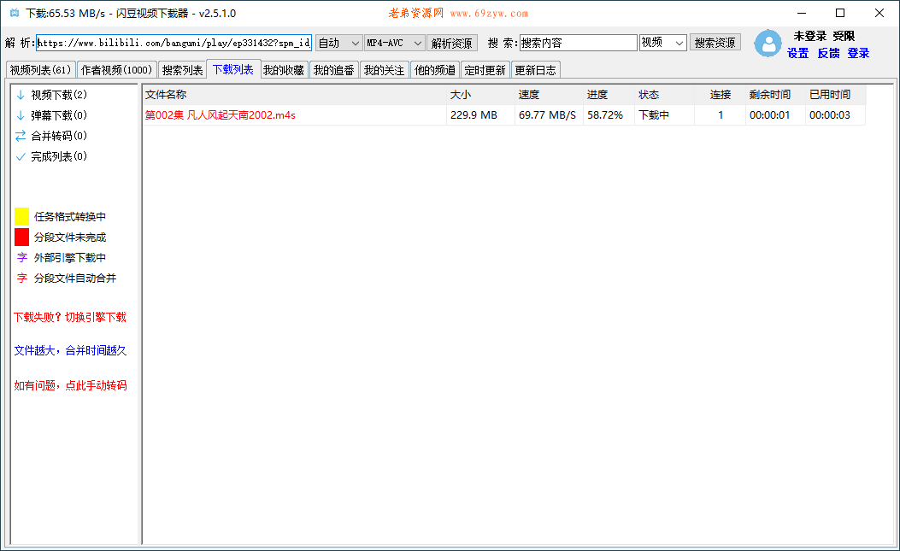Click the red 字 legend icon
The image size is (900, 551).
22,278
